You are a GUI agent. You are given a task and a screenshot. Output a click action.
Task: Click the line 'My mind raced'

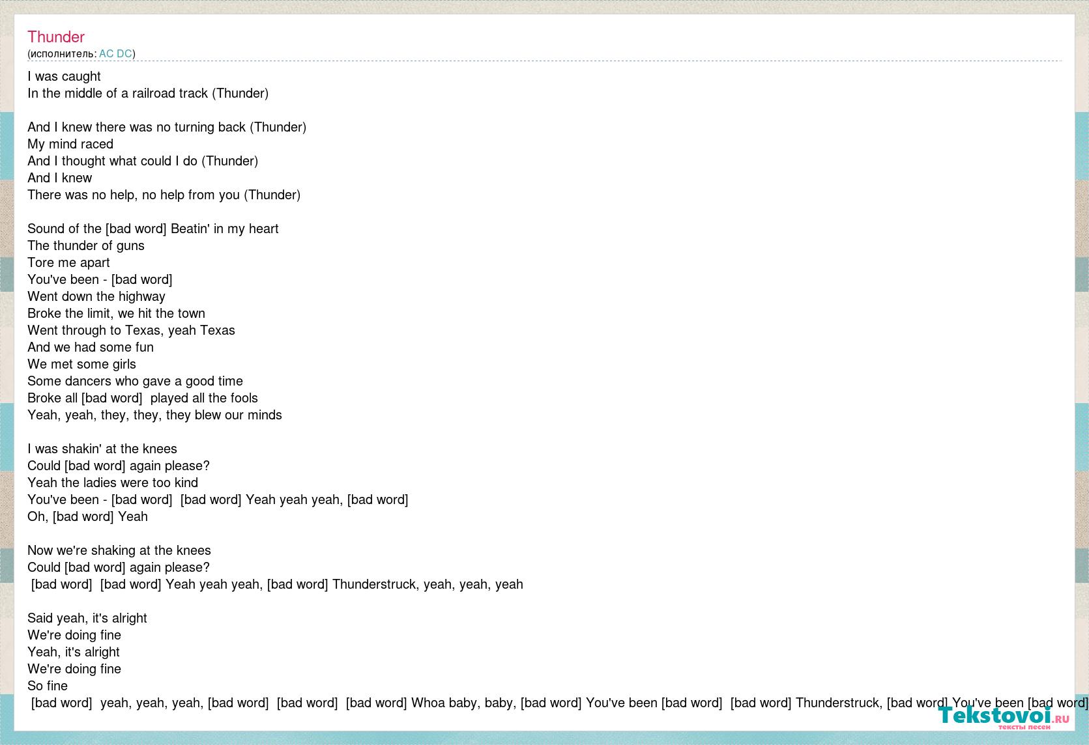tap(70, 144)
